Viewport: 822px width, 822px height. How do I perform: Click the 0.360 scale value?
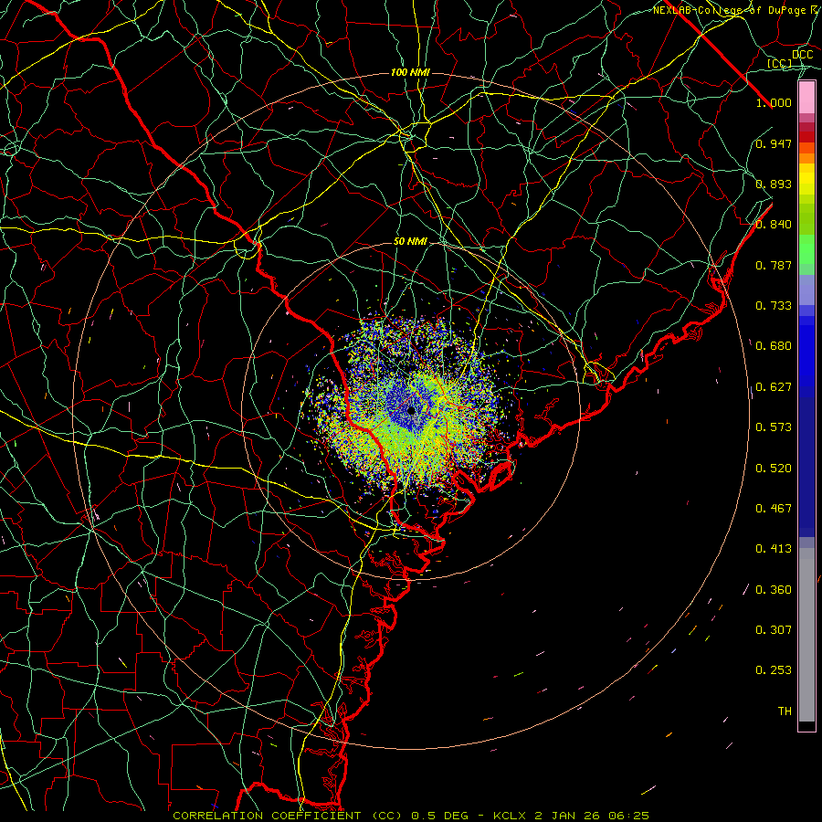(774, 590)
